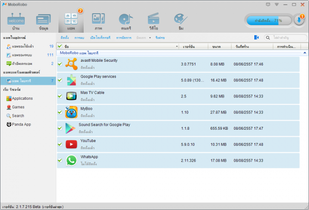Click the blue side panel toggle icon
The width and height of the screenshot is (309, 210).
pyautogui.click(x=256, y=37)
